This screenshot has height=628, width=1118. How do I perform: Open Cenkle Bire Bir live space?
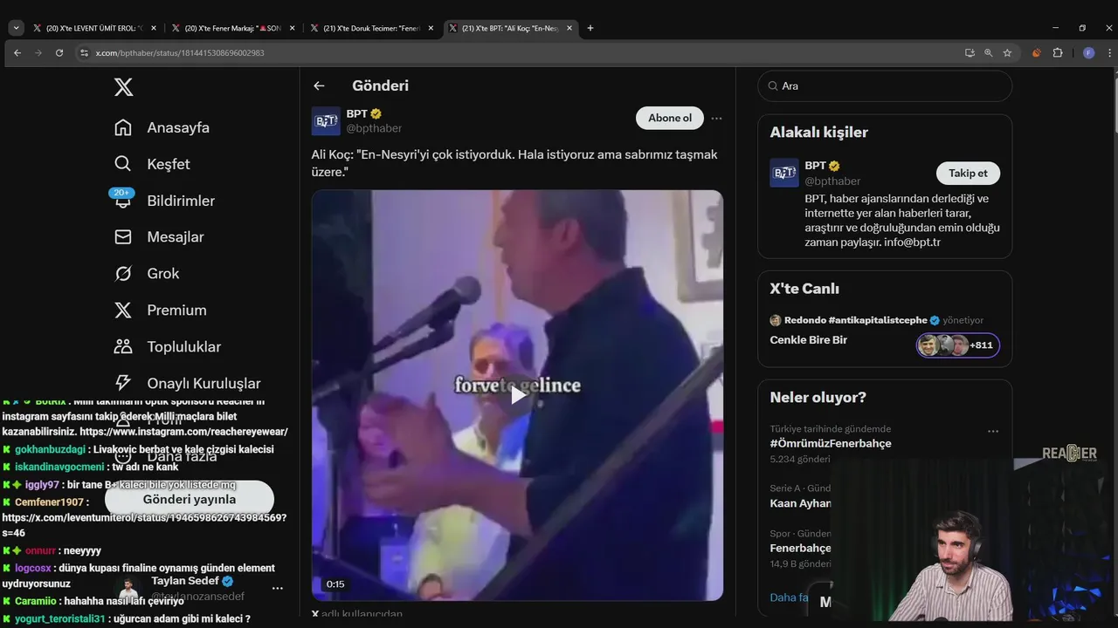[x=808, y=340]
